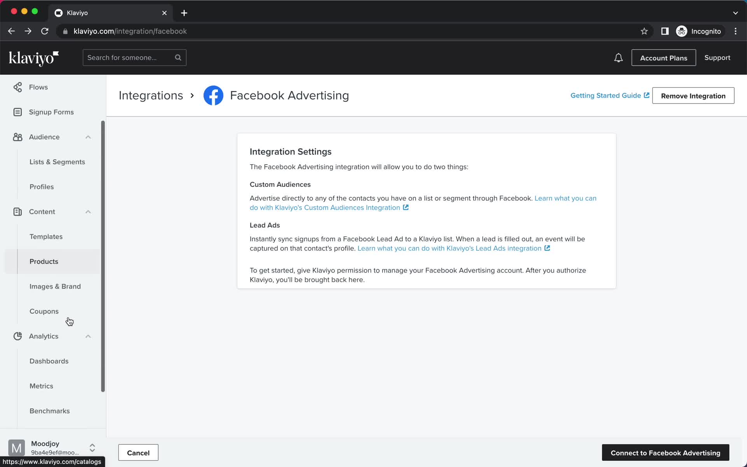Click the Incognito profile icon
Image resolution: width=747 pixels, height=467 pixels.
(682, 31)
